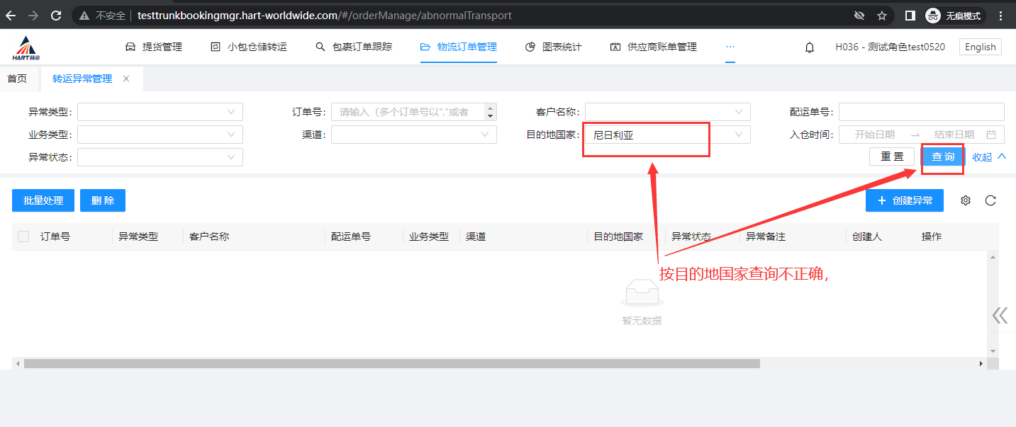Bookmark this page with the star icon
Viewport: 1016px width, 427px height.
point(881,15)
